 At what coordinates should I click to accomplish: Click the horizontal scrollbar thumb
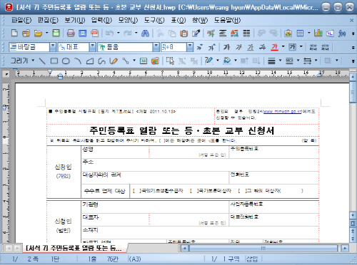[263, 249]
